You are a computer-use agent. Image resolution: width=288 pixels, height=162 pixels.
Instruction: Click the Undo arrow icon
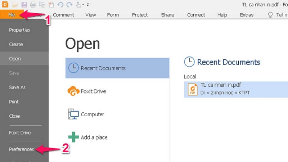pos(60,5)
